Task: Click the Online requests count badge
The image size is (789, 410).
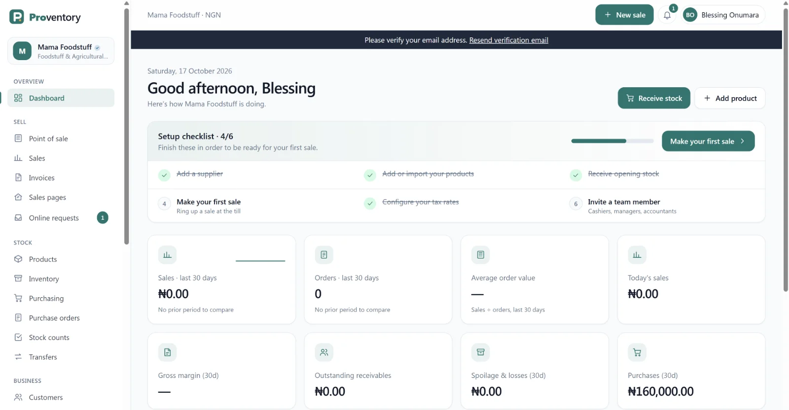Action: click(x=103, y=218)
